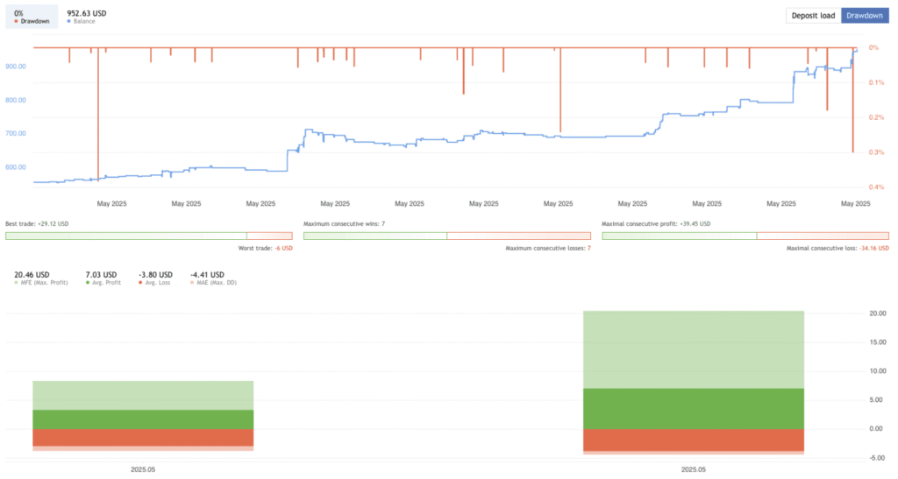Click the red Maximal consecutive loss segment

tap(822, 236)
